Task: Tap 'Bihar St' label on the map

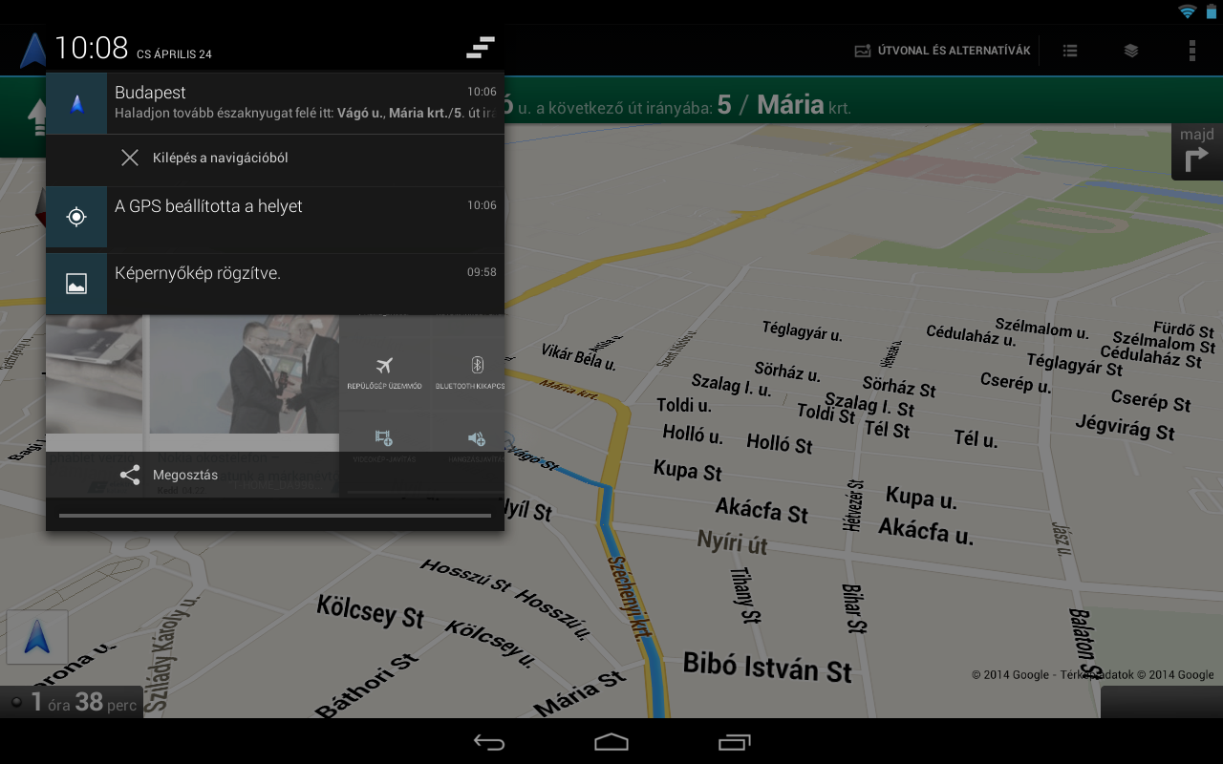Action: pos(853,608)
